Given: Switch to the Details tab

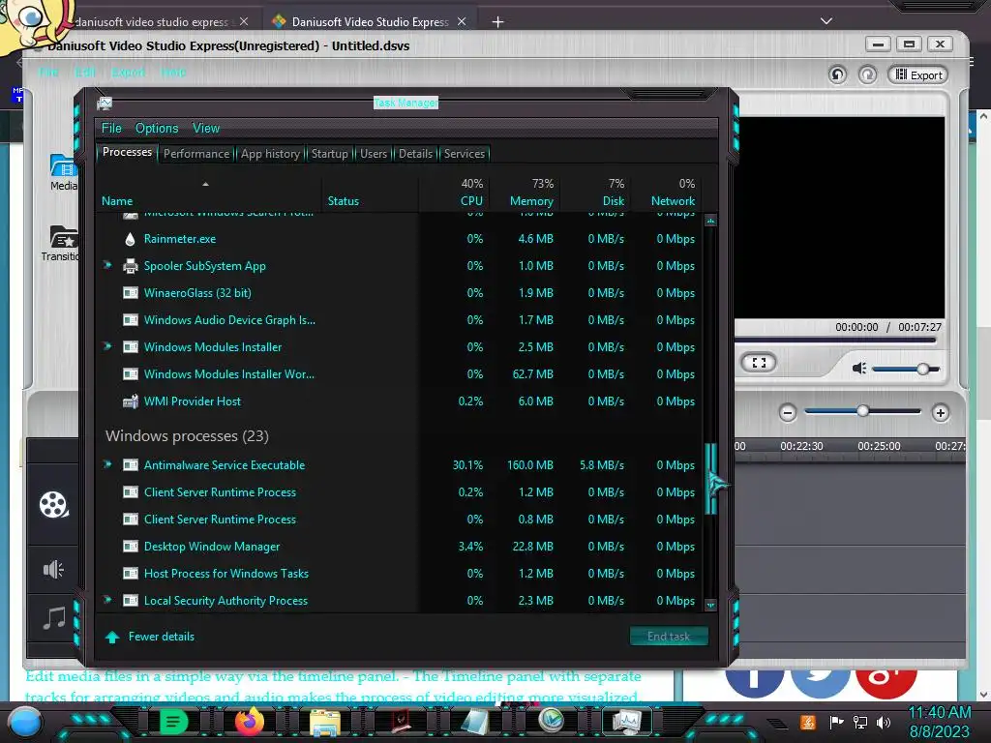Looking at the screenshot, I should [416, 154].
